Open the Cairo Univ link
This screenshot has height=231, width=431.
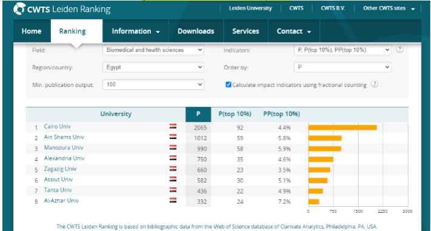58,126
